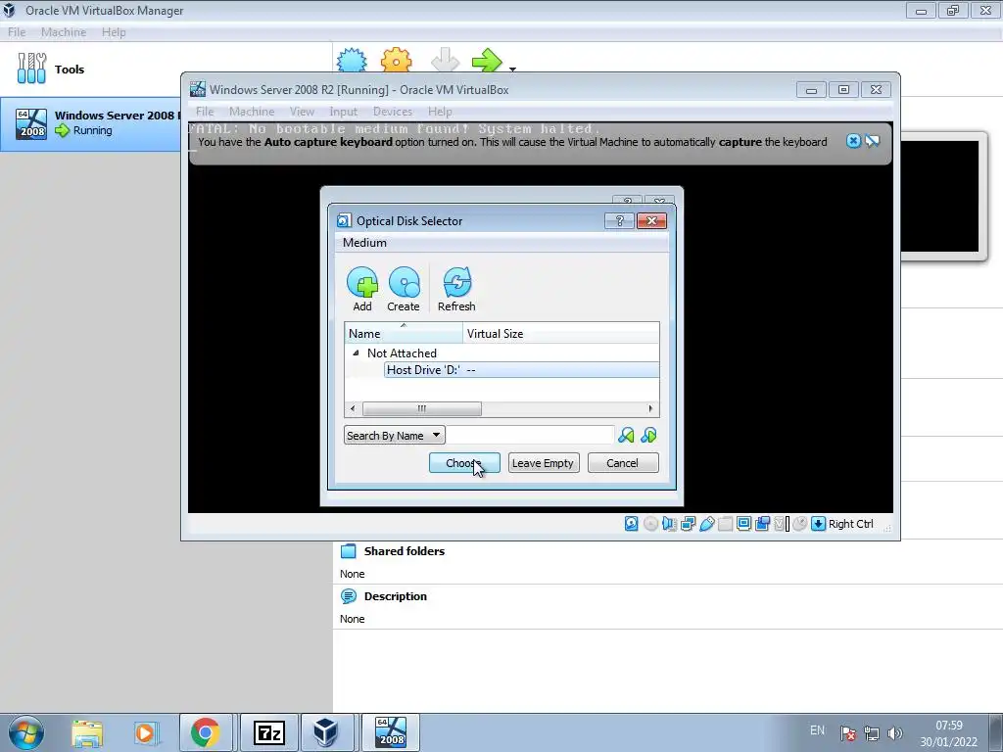Click the don't show message again icon
Screen dimensions: 1003x752
(873, 141)
